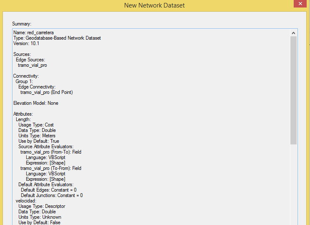Select the 'tramo_vial_pro (End Point)' line
Screen dimensions: 310x225
point(46,92)
